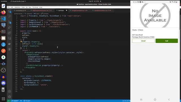This screenshot has width=181, height=102.
Task: Click the Ln 14 cursor position indicator
Action: pyautogui.click(x=126, y=101)
